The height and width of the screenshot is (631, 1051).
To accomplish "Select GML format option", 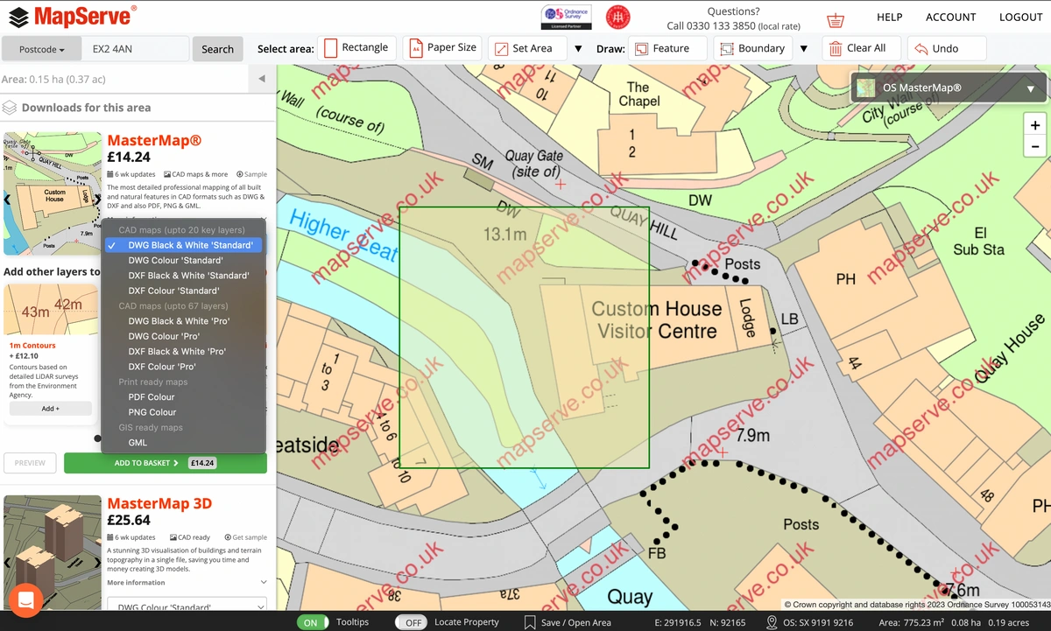I will [x=183, y=442].
